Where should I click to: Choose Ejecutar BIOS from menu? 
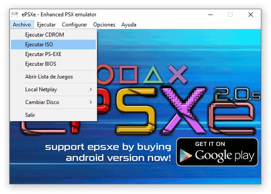pyautogui.click(x=41, y=64)
